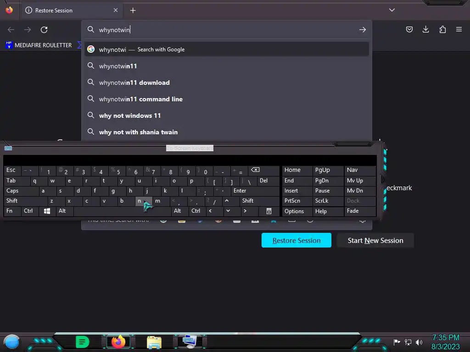Open On-Screen Keyboard taskbar icon

[x=190, y=341]
